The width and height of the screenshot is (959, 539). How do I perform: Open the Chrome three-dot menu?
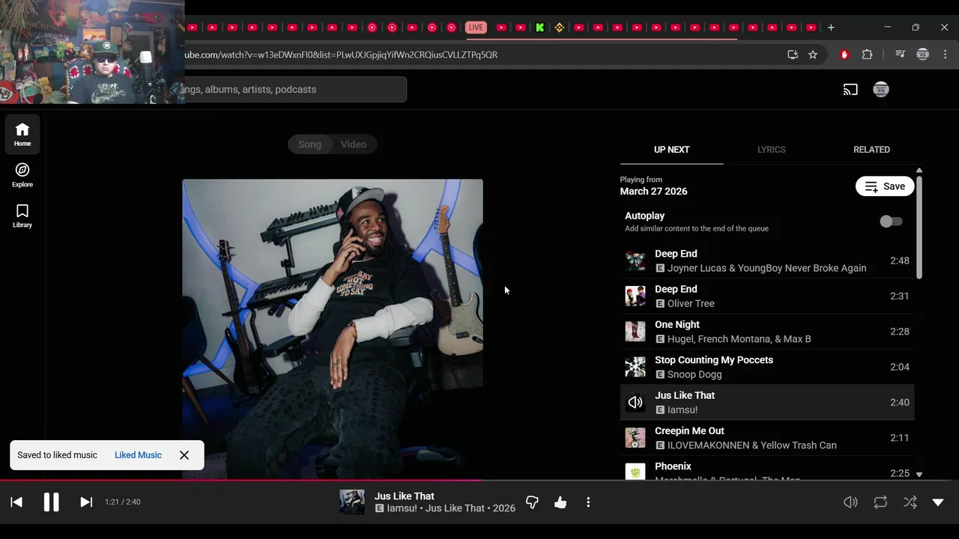(x=946, y=55)
